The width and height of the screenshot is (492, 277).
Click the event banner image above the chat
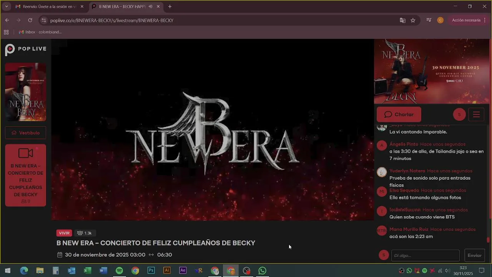click(x=432, y=72)
